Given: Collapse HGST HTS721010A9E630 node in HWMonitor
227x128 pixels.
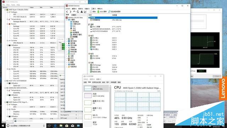Looking at the screenshot, I should pos(5,81).
